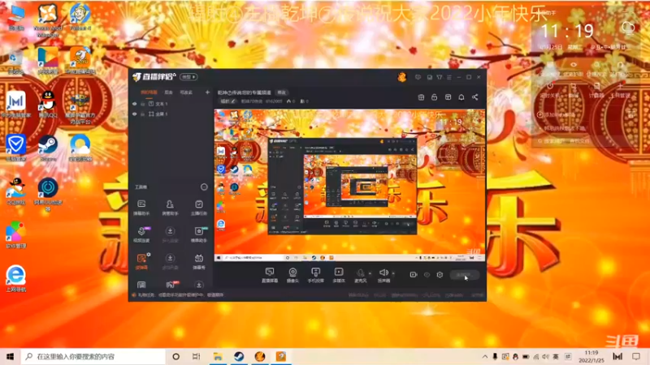Switch to the second scene tab

click(x=168, y=92)
